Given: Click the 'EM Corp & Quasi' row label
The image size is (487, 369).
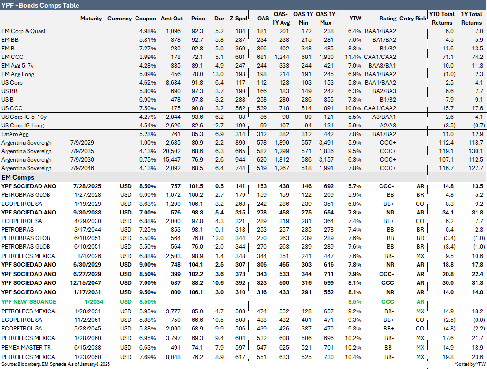Looking at the screenshot, I should tap(23, 31).
